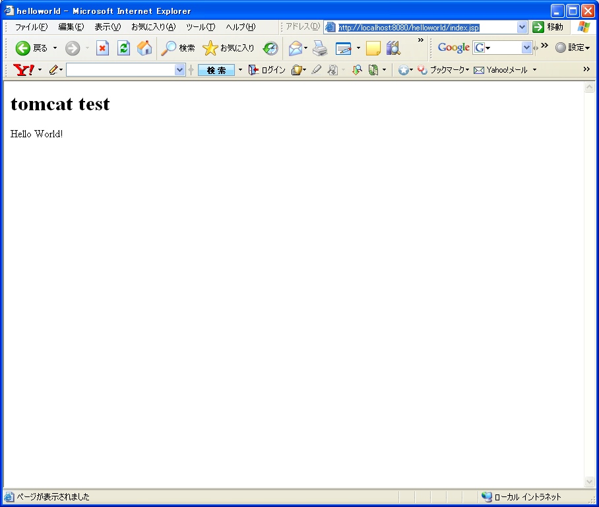Click the grey Forward arrow icon
The height and width of the screenshot is (507, 599).
point(72,48)
